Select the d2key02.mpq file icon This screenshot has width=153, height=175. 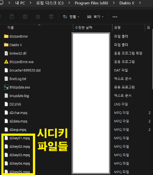(x=6, y=147)
